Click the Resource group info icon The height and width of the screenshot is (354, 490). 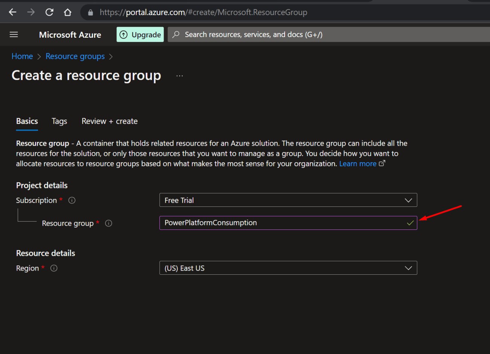pos(109,223)
